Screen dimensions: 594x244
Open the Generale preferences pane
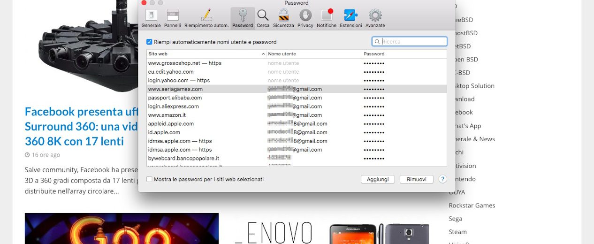151,18
